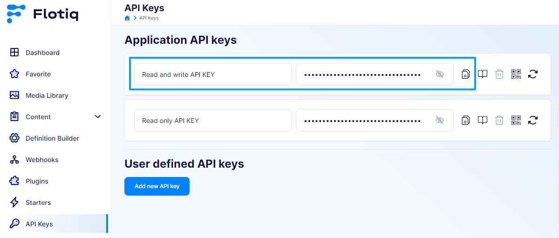The image size is (559, 238).
Task: Regenerate the Read only API key
Action: (x=533, y=121)
